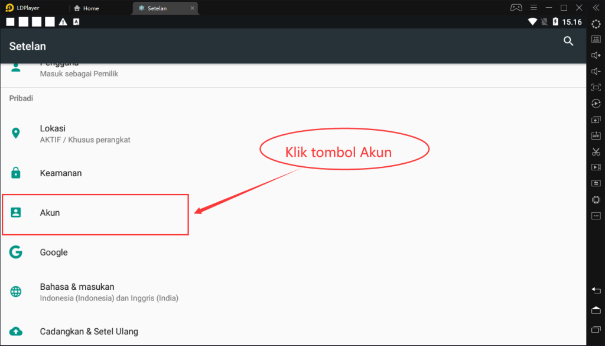Screen dimensions: 605x346
Task: Open Bahasa & masukan setting
Action: [x=293, y=292]
